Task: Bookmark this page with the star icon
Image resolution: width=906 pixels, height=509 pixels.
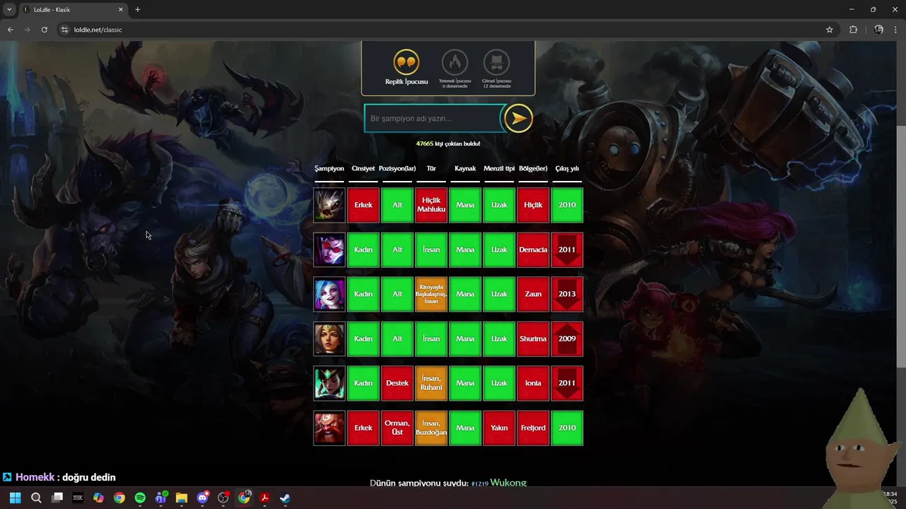Action: point(830,30)
